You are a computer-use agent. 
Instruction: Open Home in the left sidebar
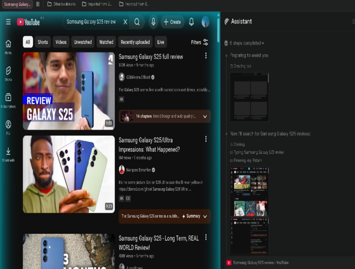(x=8, y=47)
